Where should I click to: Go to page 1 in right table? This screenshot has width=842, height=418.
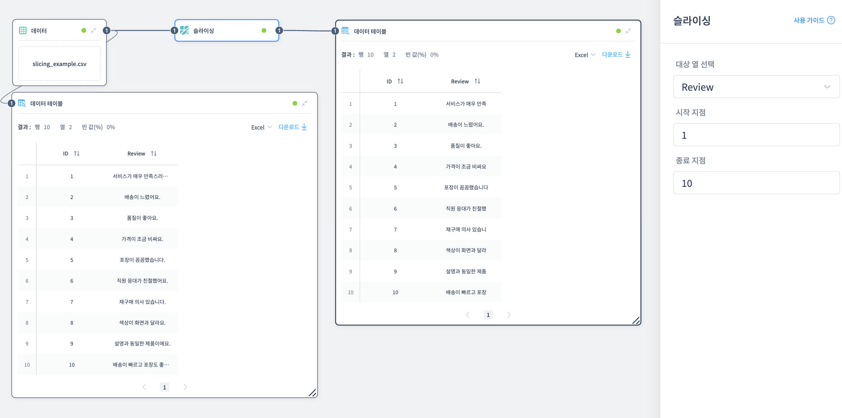(488, 315)
